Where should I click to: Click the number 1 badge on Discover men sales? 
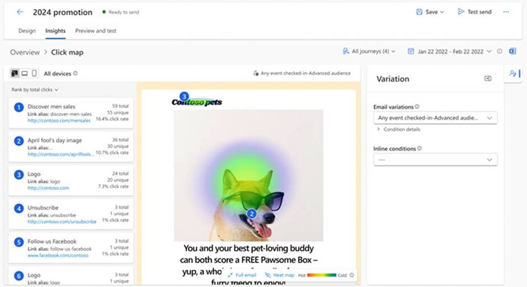coord(19,107)
